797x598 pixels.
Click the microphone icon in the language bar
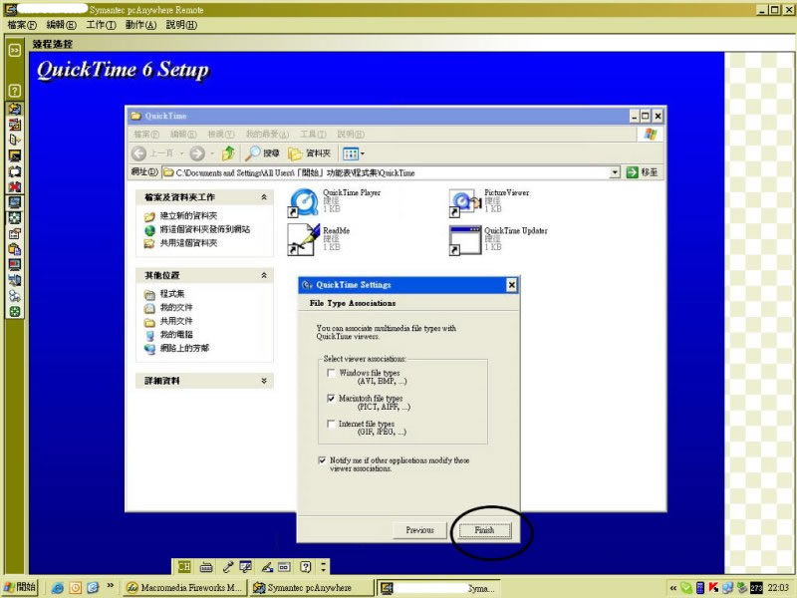(228, 566)
